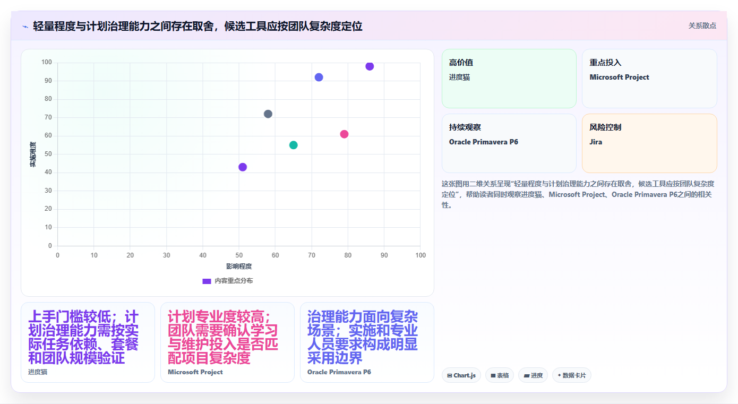Viewport: 738px width, 404px height.
Task: Click Oracle Primavera P6 in 持续观察 card
Action: pyautogui.click(x=483, y=142)
